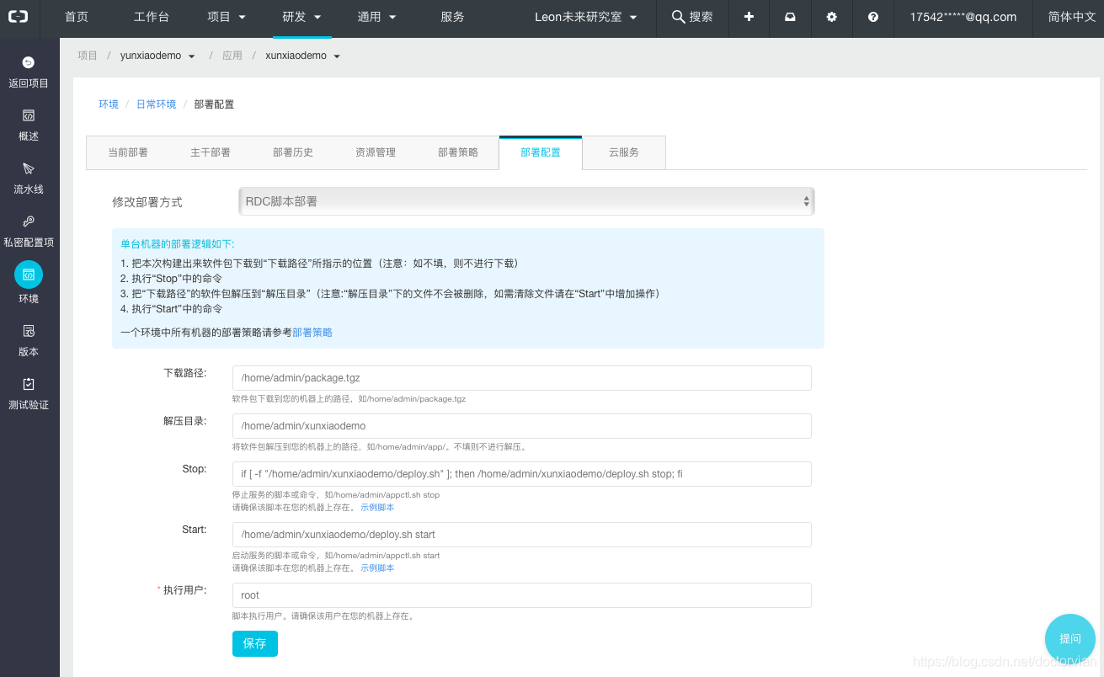Image resolution: width=1104 pixels, height=677 pixels.
Task: Open the RDC脚本部署 deployment method select
Action: (526, 201)
